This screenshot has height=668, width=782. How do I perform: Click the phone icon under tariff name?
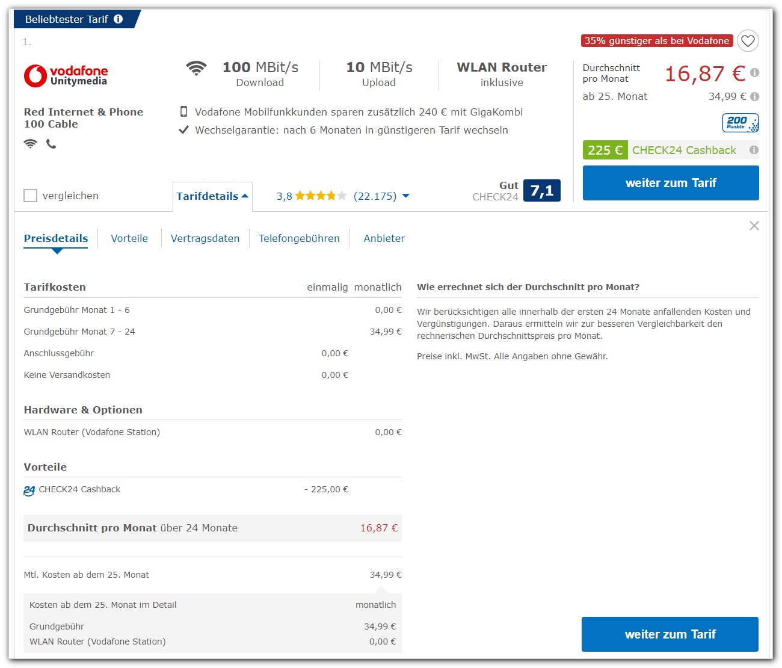[51, 144]
